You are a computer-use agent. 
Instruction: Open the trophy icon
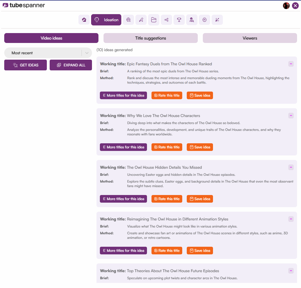click(x=179, y=20)
